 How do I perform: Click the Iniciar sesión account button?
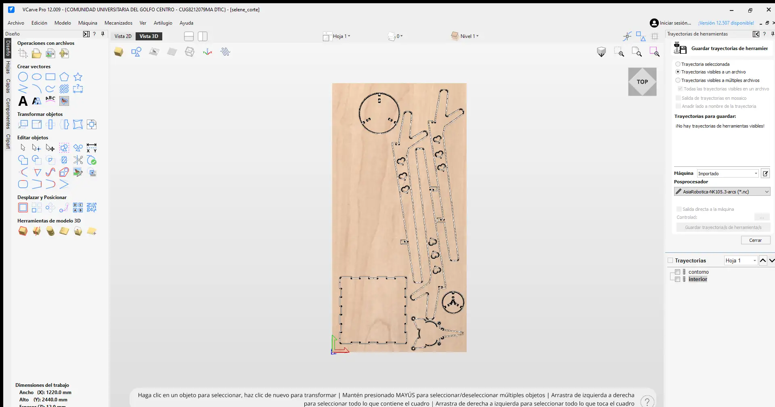point(670,23)
